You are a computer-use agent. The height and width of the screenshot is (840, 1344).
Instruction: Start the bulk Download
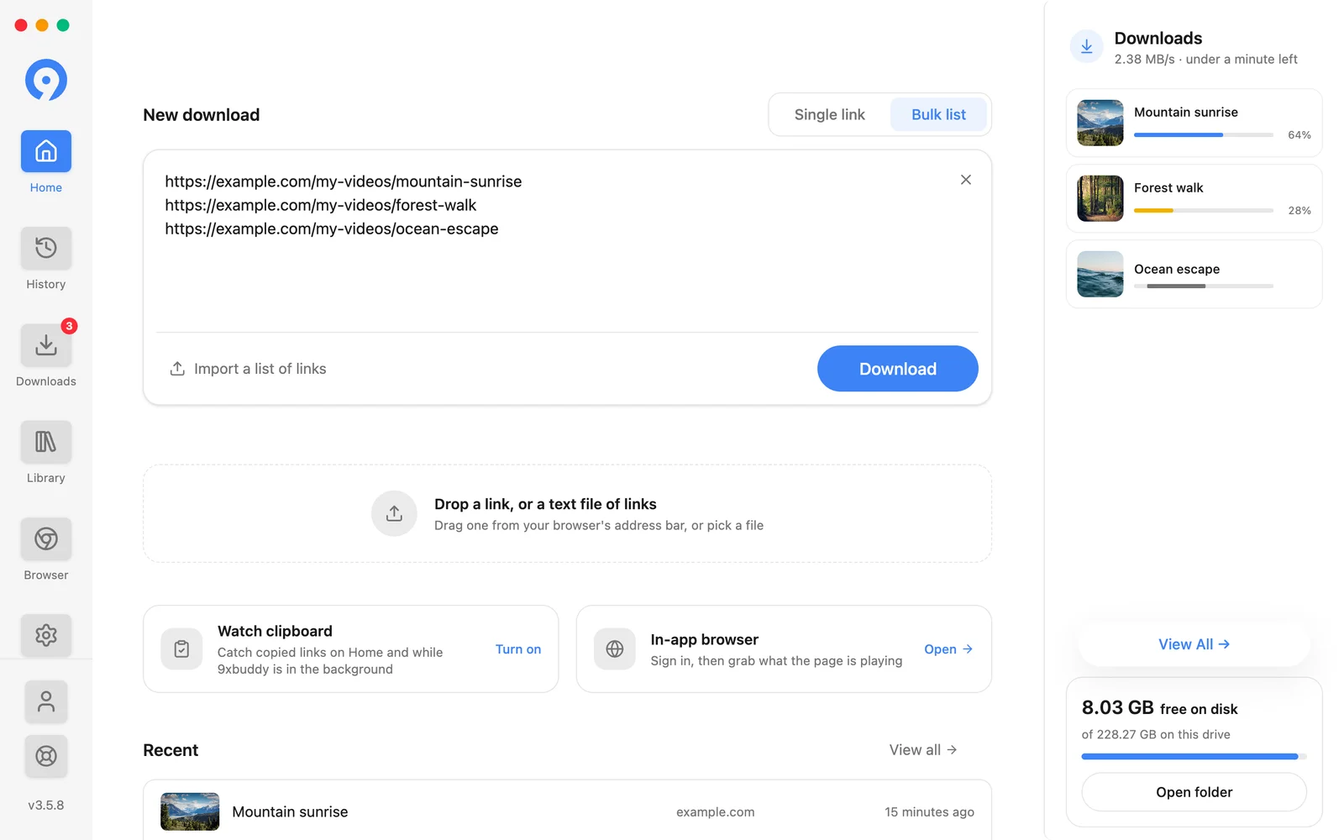pos(897,369)
